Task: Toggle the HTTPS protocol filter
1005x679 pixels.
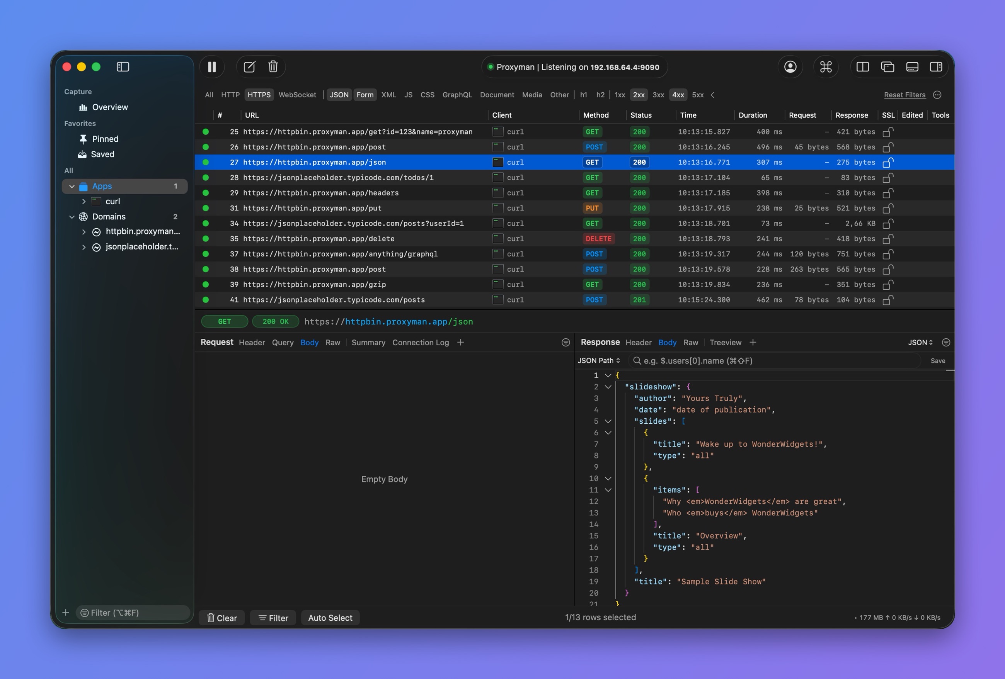Action: pos(259,95)
